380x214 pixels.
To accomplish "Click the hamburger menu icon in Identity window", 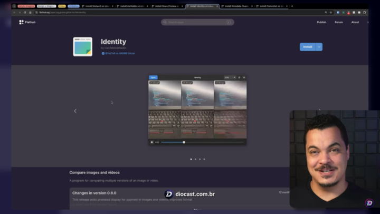I will coord(239,78).
